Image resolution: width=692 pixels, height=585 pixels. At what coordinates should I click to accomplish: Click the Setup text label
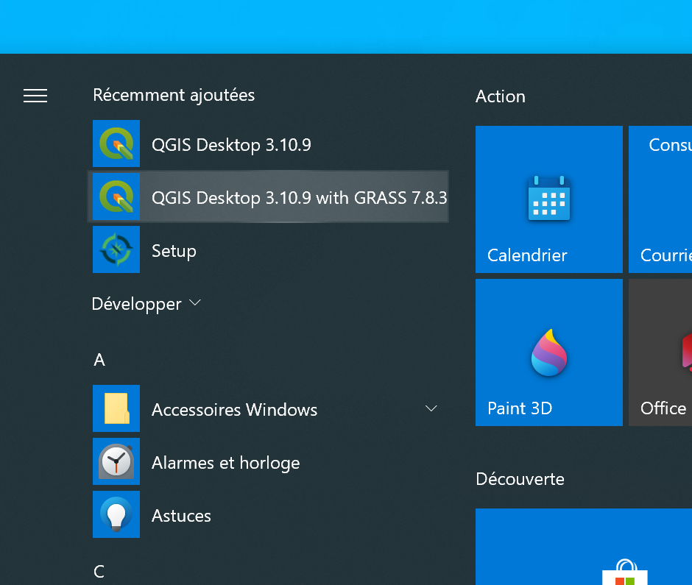tap(174, 251)
